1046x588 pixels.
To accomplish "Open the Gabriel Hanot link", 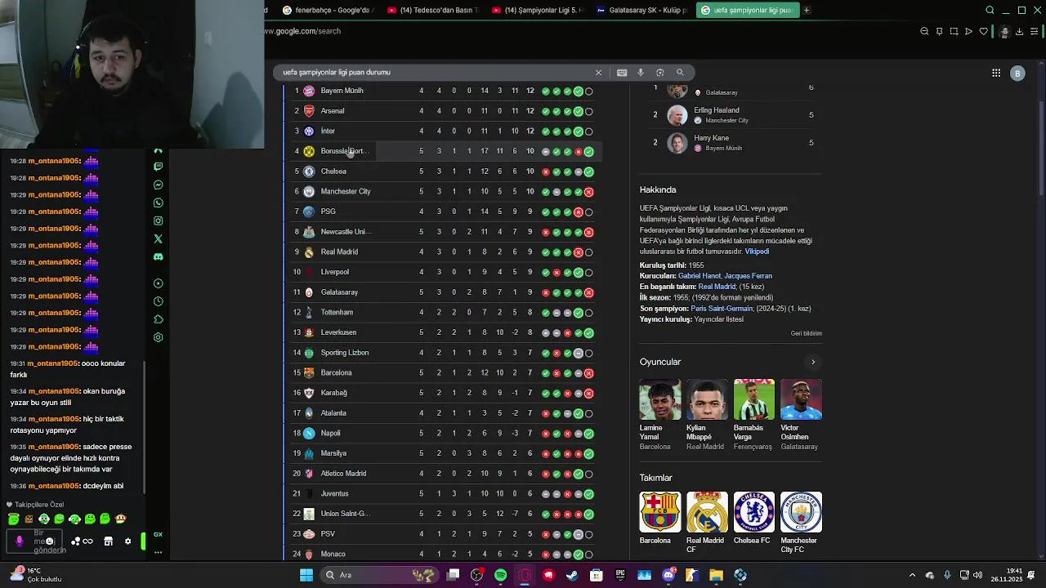I will pyautogui.click(x=700, y=276).
